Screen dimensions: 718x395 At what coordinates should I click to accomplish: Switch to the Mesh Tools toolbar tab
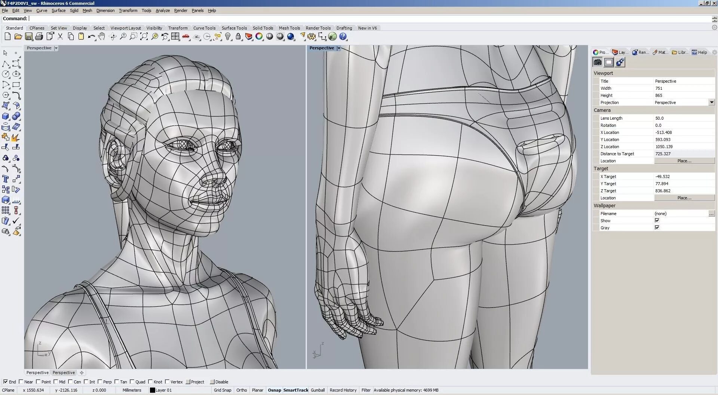pos(289,28)
